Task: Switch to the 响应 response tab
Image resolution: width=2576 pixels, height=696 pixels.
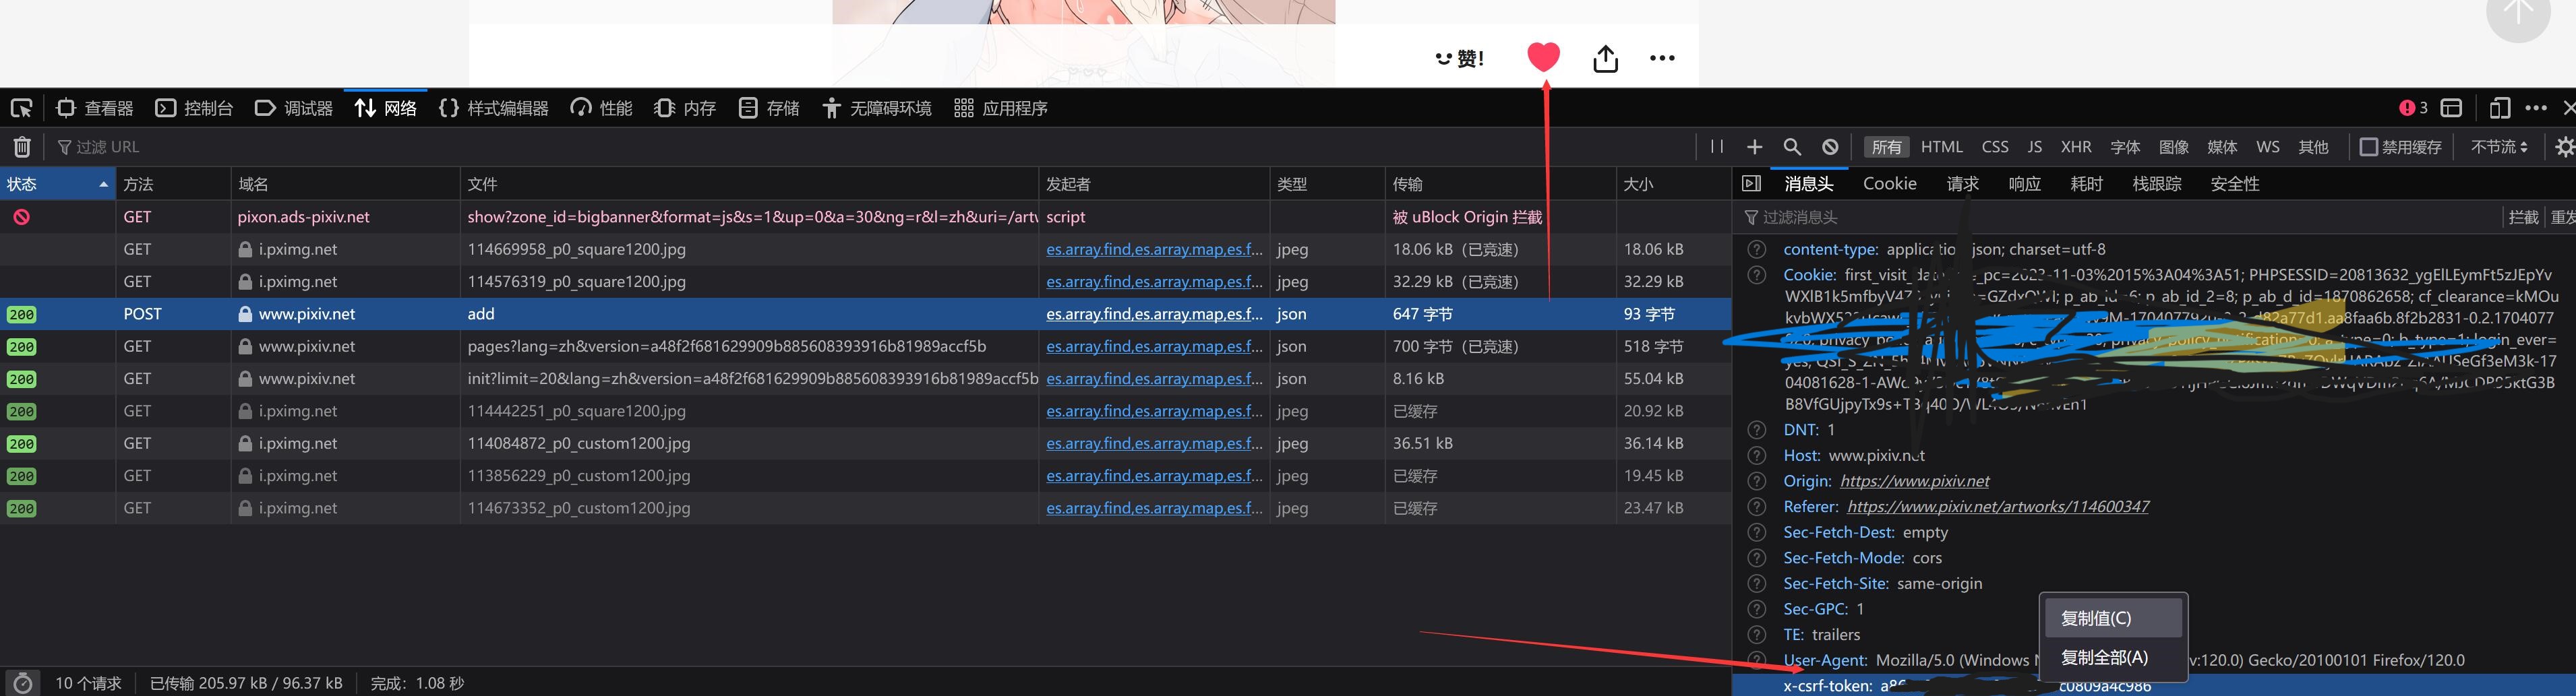Action: pos(2024,184)
